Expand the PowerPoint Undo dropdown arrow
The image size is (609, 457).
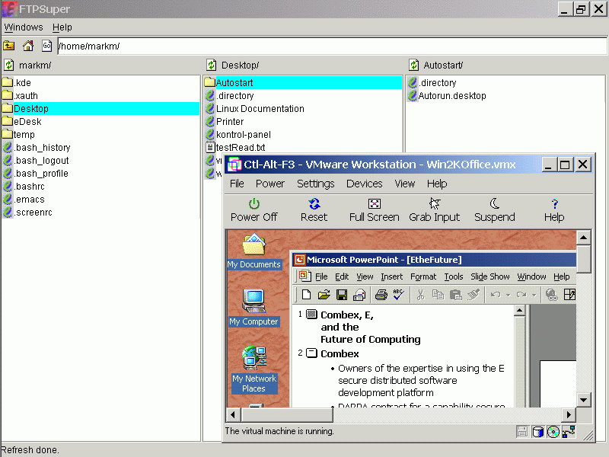(507, 295)
